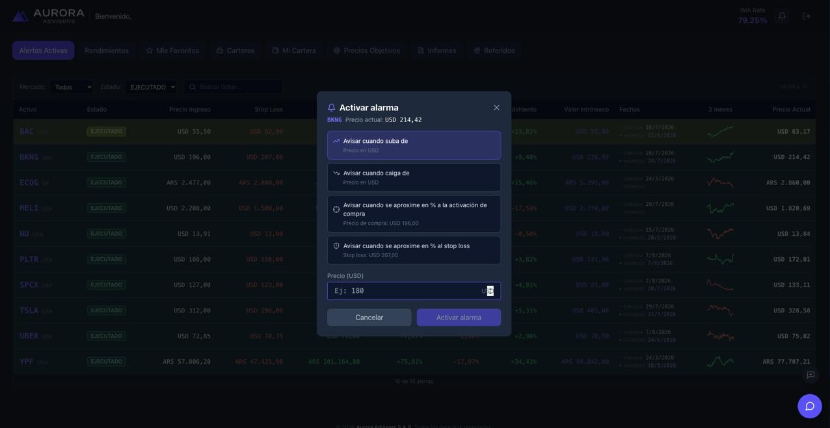
Task: Click the star icon on Mis Favoritos
Action: coord(150,51)
